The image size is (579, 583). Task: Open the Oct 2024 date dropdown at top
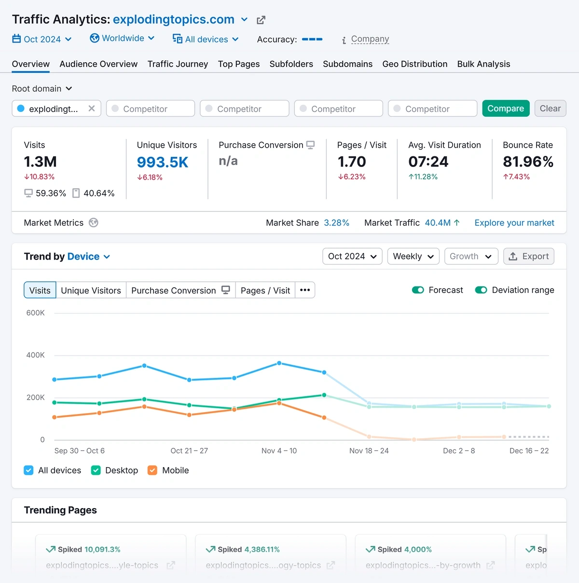point(42,39)
